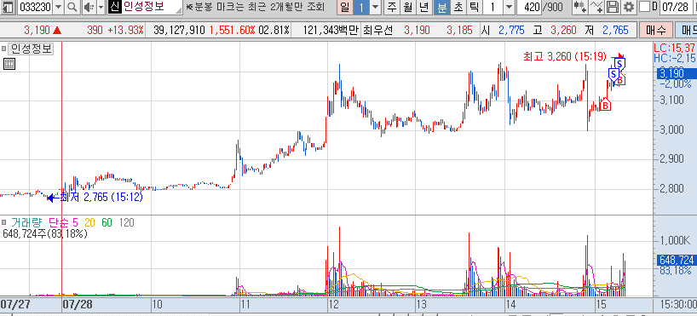
Task: Click the LC:15,37 indicator text
Action: click(x=674, y=48)
